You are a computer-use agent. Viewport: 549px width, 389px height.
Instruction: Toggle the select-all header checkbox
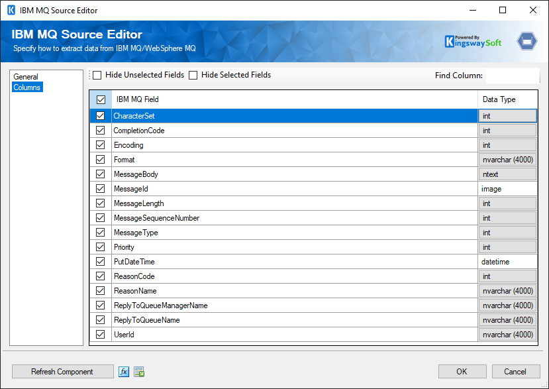point(101,99)
